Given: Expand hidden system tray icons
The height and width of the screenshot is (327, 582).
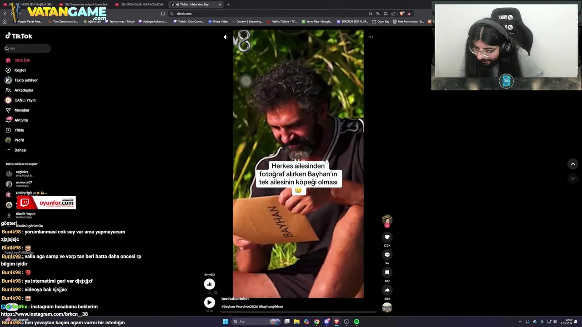Looking at the screenshot, I should (520, 322).
